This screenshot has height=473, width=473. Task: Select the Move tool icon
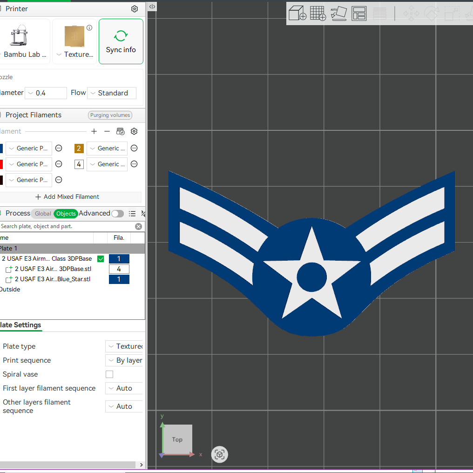tap(411, 14)
